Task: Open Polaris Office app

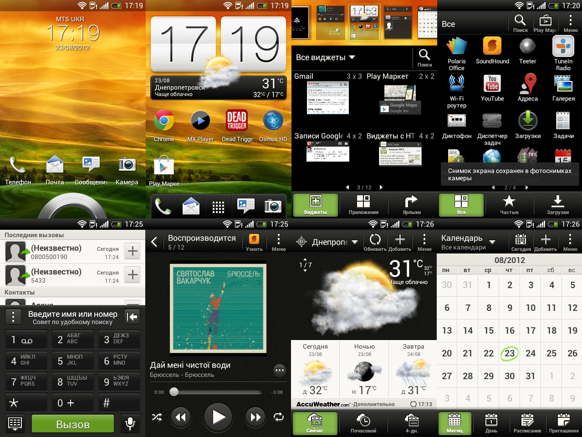Action: point(457,46)
